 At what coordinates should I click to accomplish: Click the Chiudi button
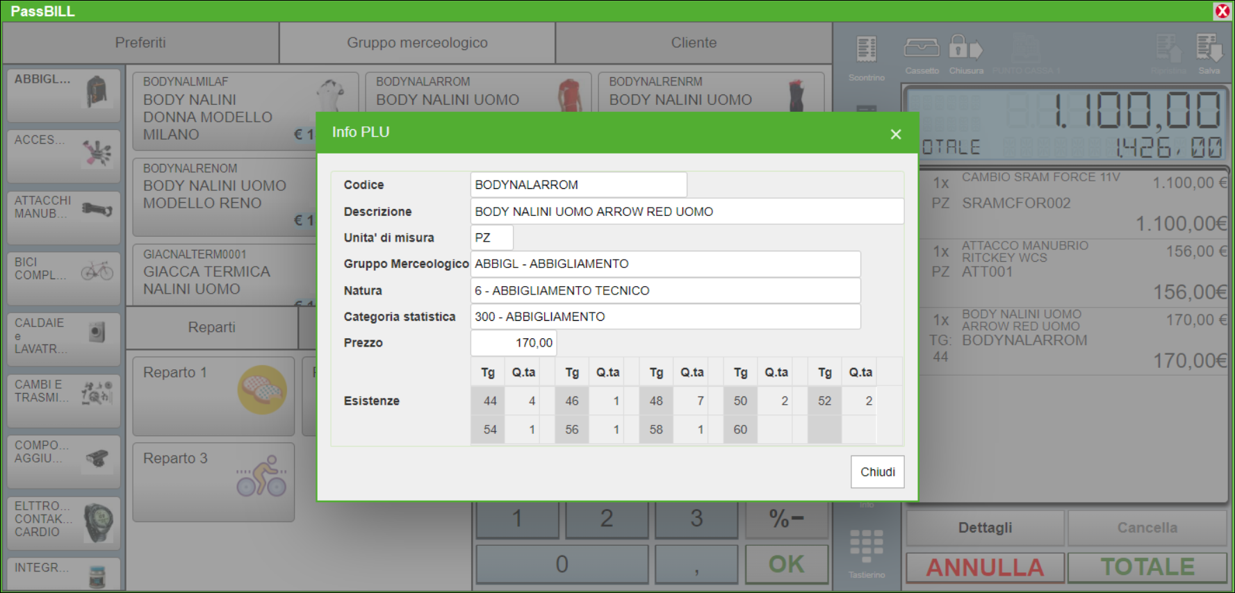[877, 471]
